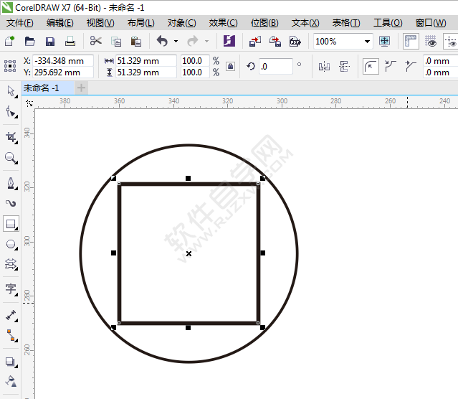The height and width of the screenshot is (399, 458).
Task: Open the zoom level 100% dropdown
Action: click(x=366, y=42)
